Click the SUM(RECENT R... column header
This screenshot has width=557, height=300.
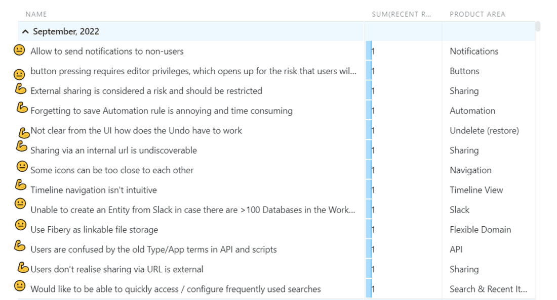(401, 14)
